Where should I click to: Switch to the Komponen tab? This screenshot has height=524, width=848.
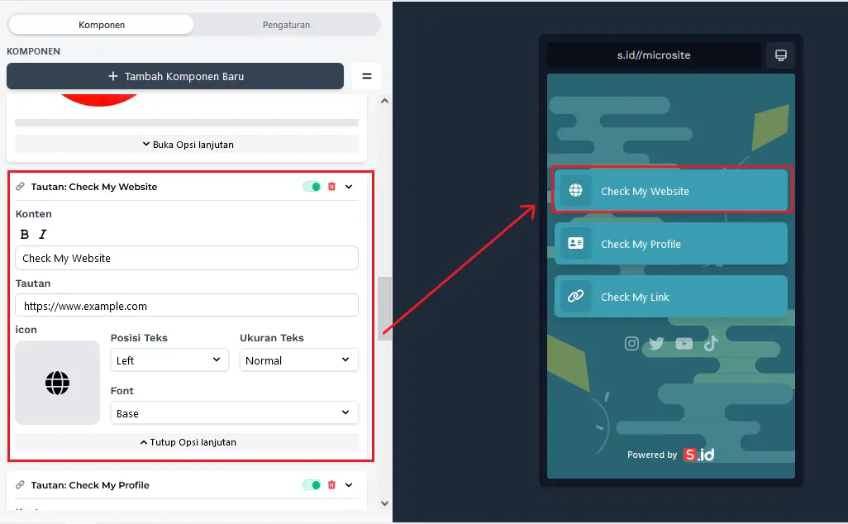pos(102,25)
